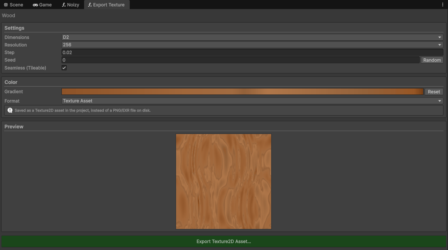Click the Settings section header
448x250 pixels.
(14, 28)
